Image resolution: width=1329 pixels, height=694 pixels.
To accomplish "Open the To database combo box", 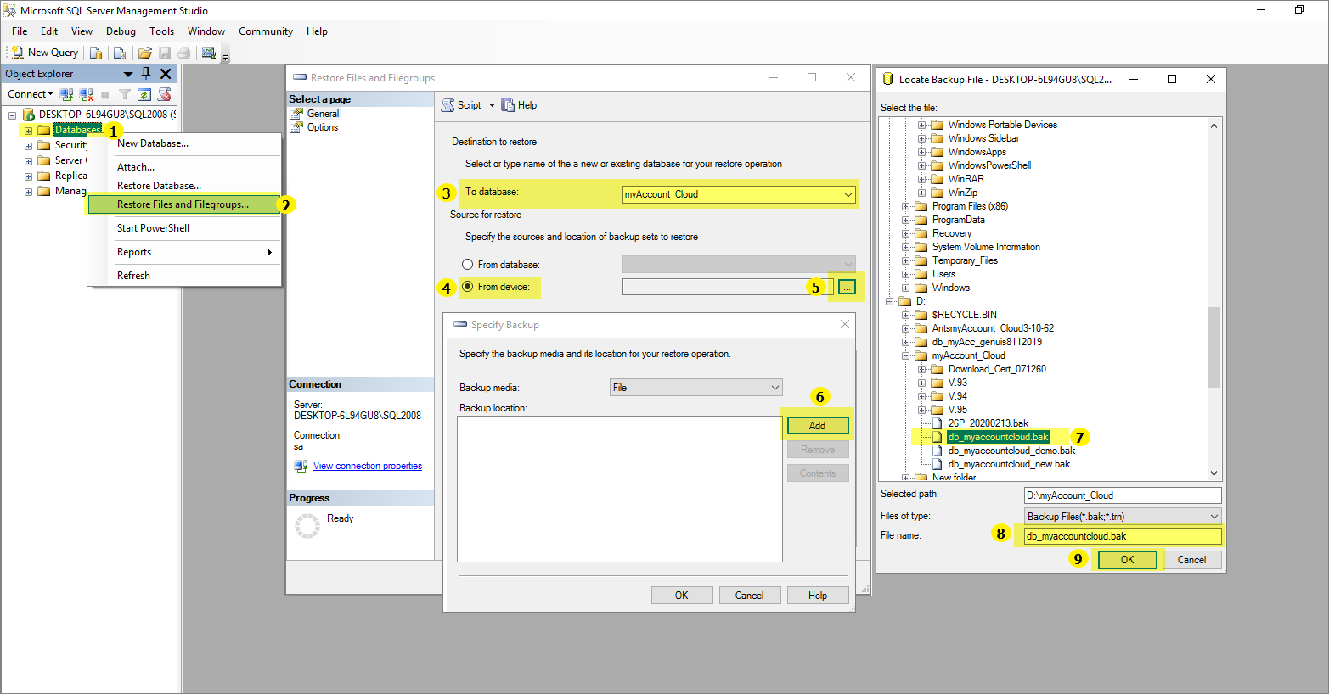I will tap(738, 194).
